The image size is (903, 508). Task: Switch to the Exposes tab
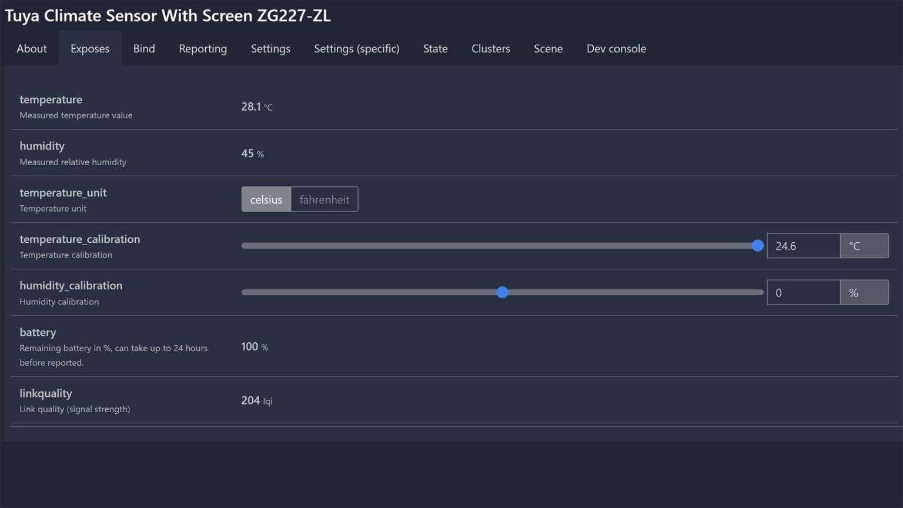(90, 49)
